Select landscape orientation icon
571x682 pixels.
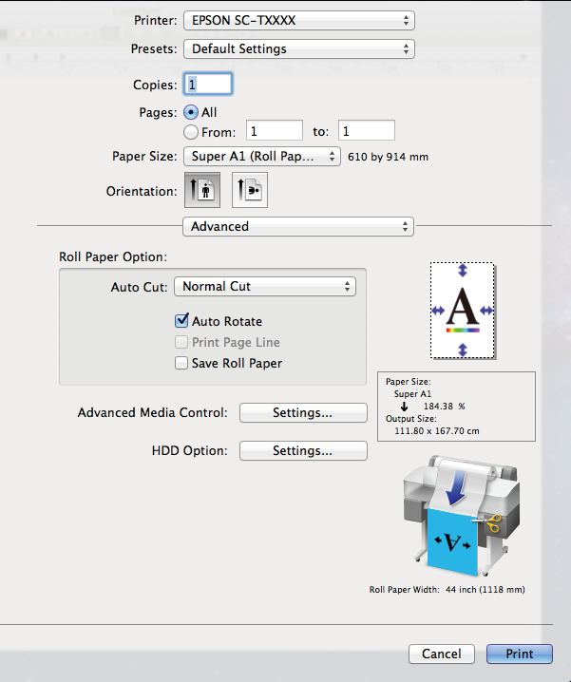pyautogui.click(x=250, y=190)
